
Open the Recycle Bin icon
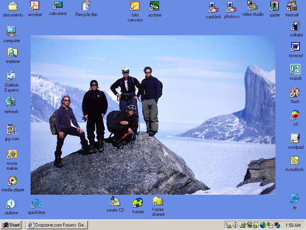(x=86, y=6)
